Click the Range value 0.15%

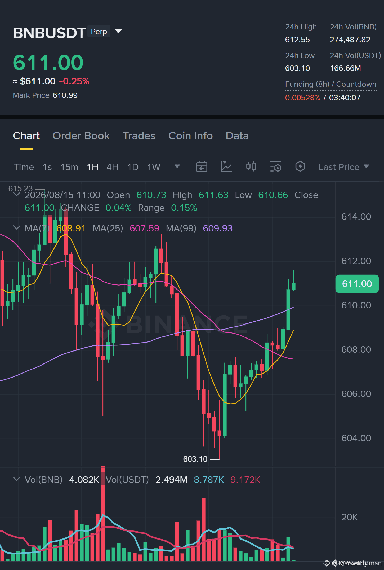pyautogui.click(x=184, y=208)
